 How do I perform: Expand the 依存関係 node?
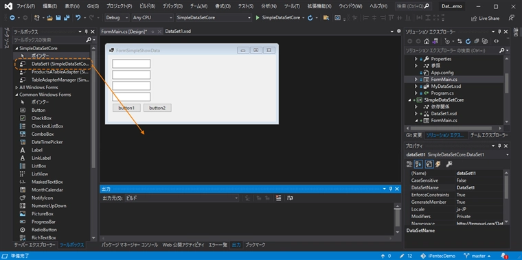click(x=416, y=107)
